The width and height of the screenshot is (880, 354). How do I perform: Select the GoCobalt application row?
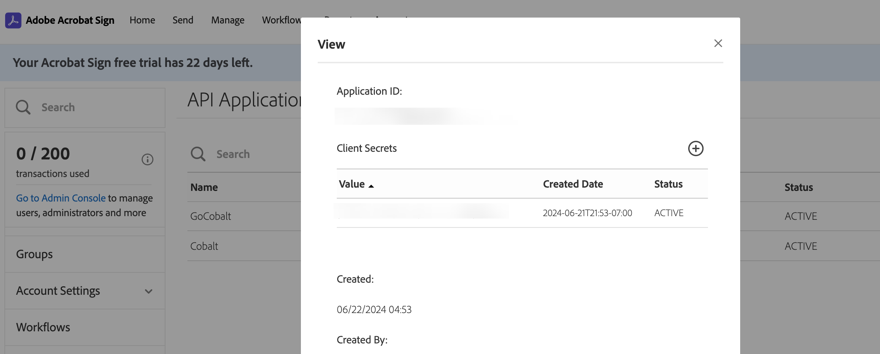244,216
